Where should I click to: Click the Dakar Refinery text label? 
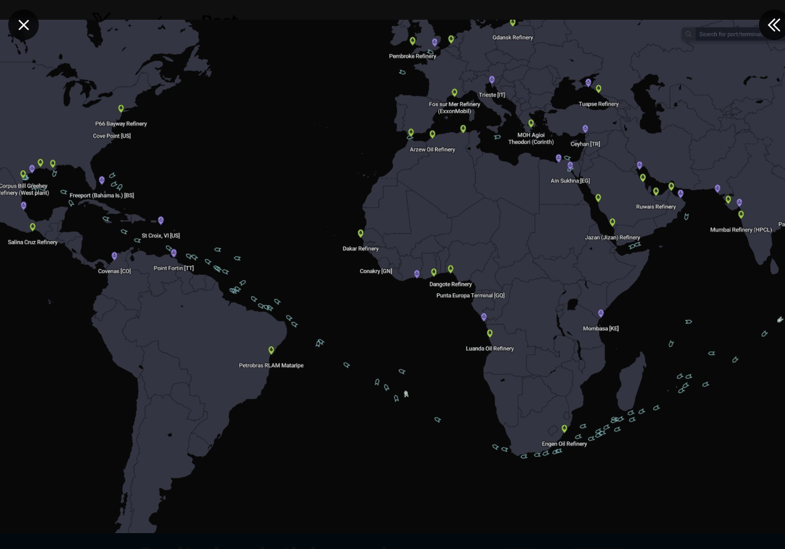361,249
